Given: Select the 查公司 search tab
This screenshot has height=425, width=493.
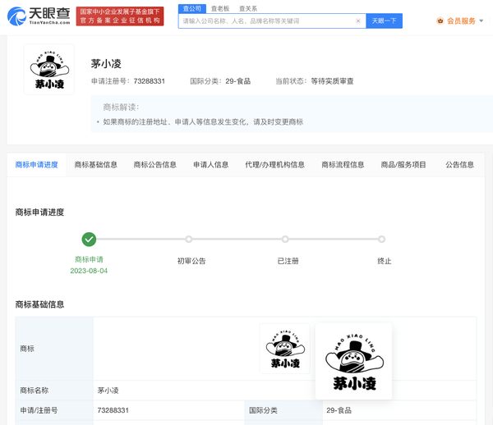Looking at the screenshot, I should [191, 8].
